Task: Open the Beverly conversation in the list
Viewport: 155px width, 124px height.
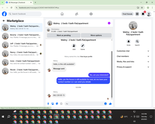Action: point(22,36)
